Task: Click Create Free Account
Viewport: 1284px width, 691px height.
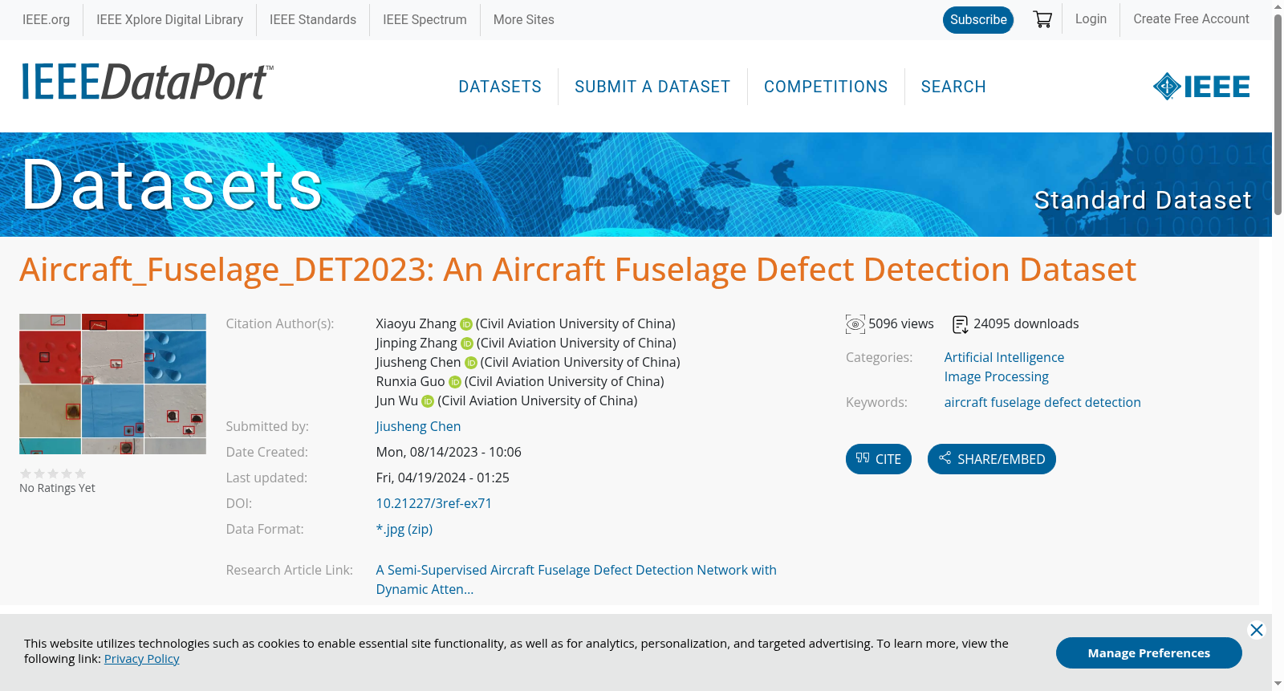Action: pyautogui.click(x=1191, y=19)
